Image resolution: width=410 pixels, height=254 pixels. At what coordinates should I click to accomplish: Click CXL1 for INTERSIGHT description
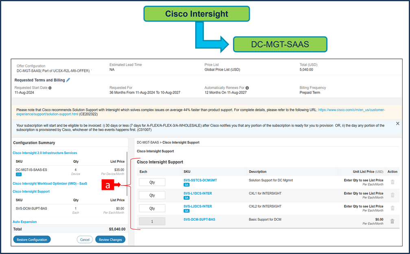265,193
